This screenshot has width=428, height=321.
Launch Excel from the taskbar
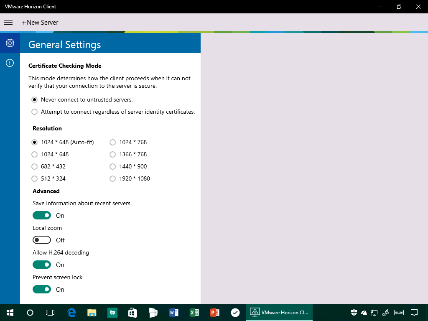194,313
